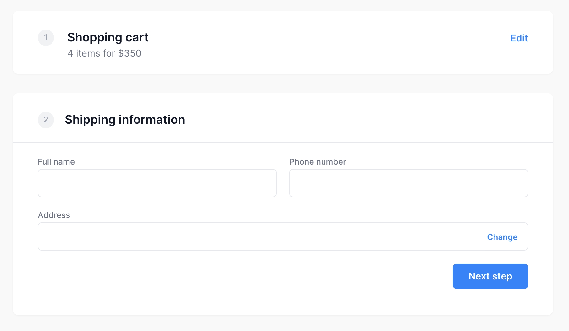Screen dimensions: 569x331
Task: Click the step 2 number badge
Action: (46, 120)
